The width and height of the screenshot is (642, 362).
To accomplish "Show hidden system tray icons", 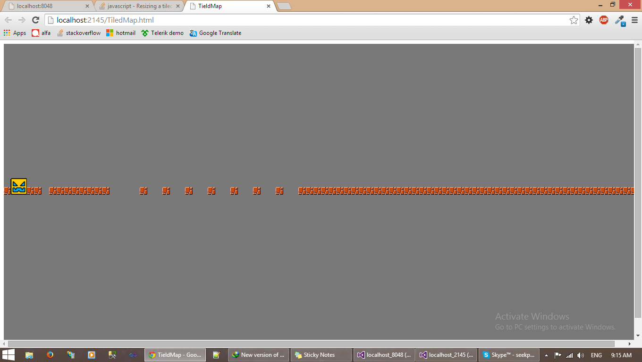I will click(546, 355).
